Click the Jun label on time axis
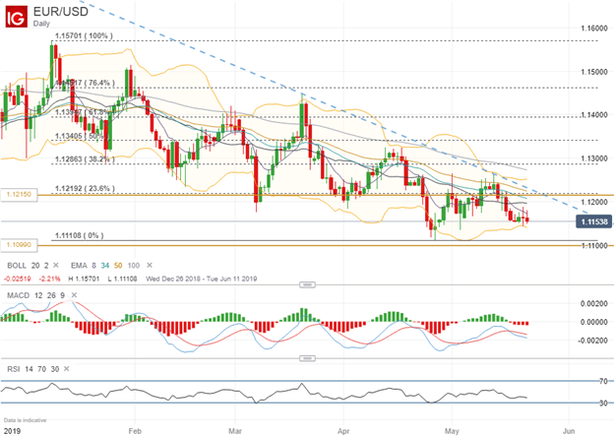 pyautogui.click(x=569, y=431)
